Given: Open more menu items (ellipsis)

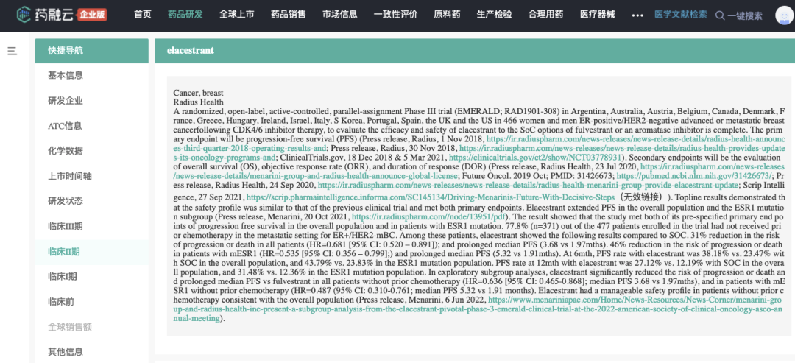Looking at the screenshot, I should click(x=637, y=15).
